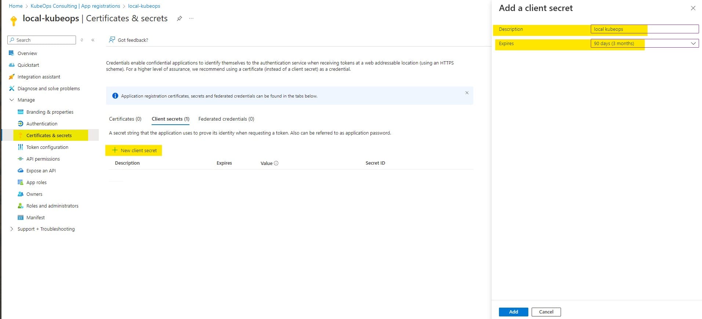Screen dimensions: 702x319
Task: Click the Integration assistant rocket icon
Action: (11, 77)
